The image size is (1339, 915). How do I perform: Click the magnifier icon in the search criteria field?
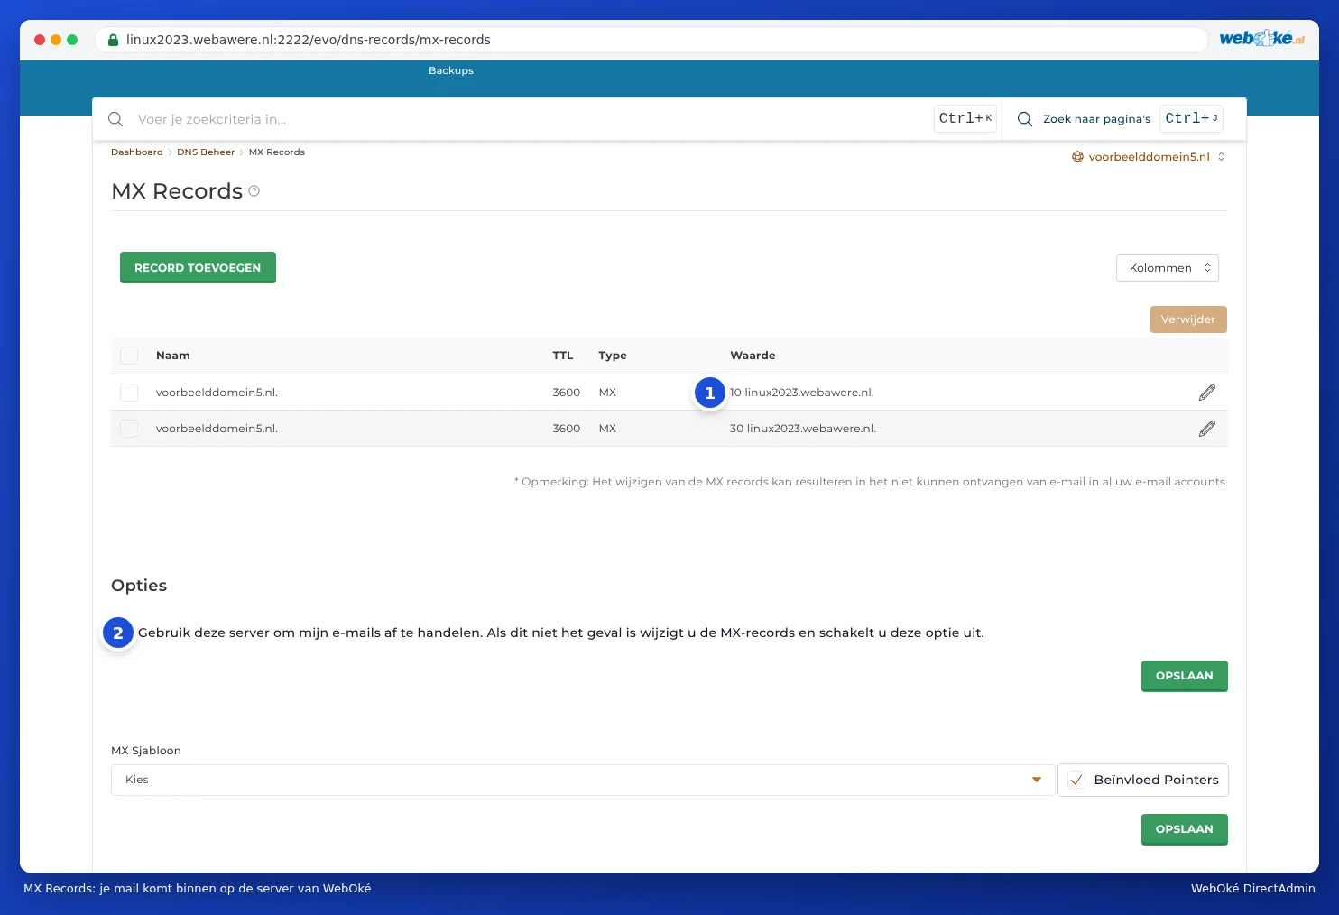(115, 119)
